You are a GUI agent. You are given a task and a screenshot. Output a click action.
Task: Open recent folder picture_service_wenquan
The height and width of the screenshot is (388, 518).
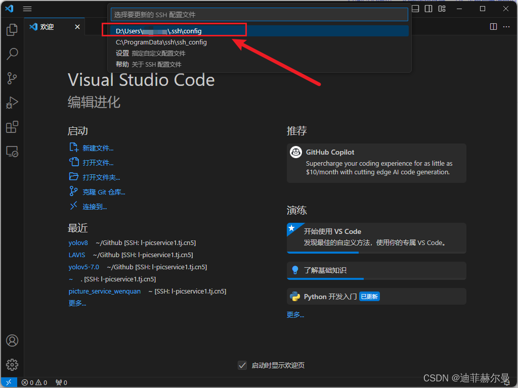pos(105,292)
